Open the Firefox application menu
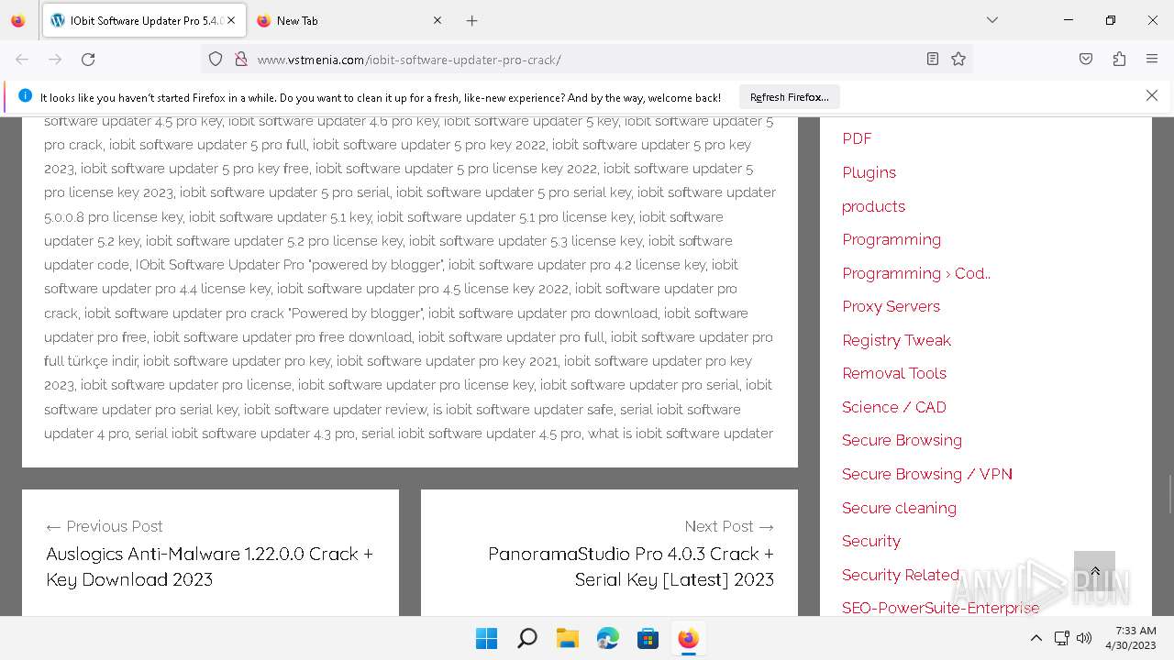Viewport: 1174px width, 660px height. [x=1152, y=60]
